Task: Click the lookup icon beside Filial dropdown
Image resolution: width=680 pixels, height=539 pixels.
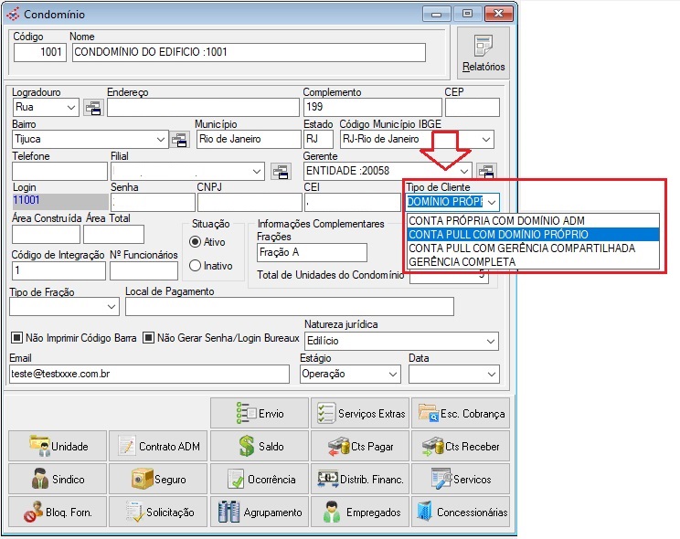Action: (281, 171)
